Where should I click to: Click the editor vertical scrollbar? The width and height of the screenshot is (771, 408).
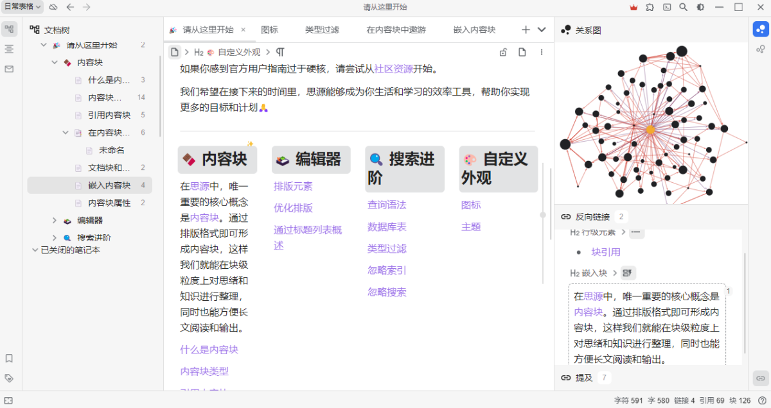point(543,216)
